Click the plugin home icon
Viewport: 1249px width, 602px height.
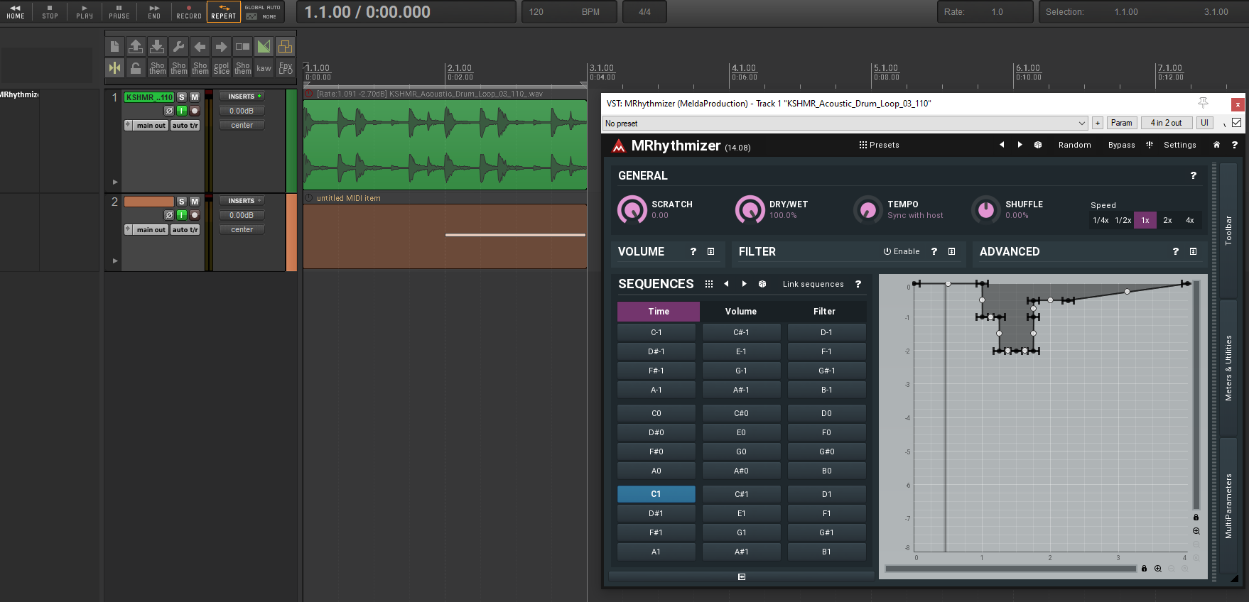[x=1216, y=145]
